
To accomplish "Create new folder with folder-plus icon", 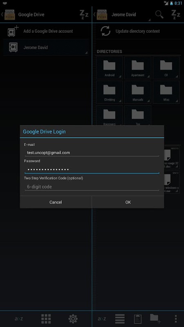I will [155, 318].
